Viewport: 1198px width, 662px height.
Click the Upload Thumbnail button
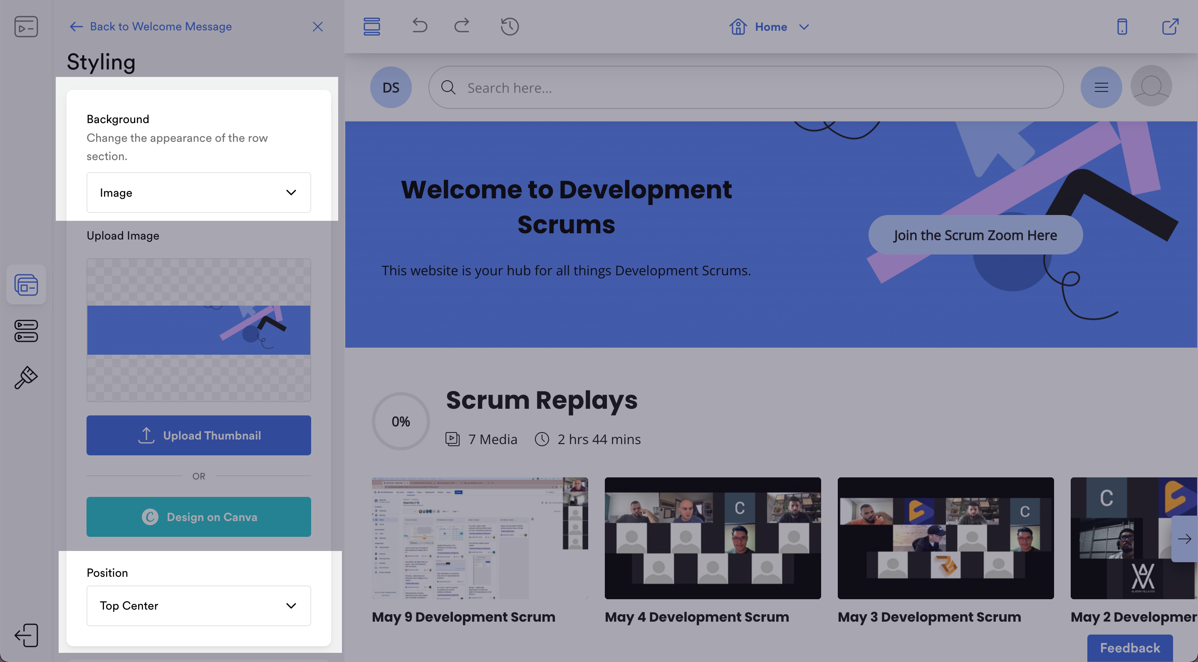(x=198, y=435)
